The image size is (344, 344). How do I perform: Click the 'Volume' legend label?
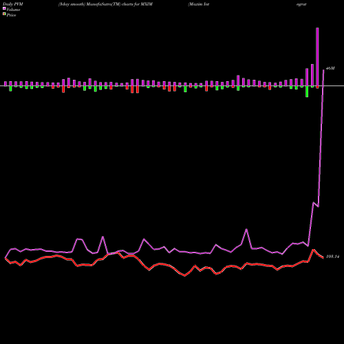13,10
